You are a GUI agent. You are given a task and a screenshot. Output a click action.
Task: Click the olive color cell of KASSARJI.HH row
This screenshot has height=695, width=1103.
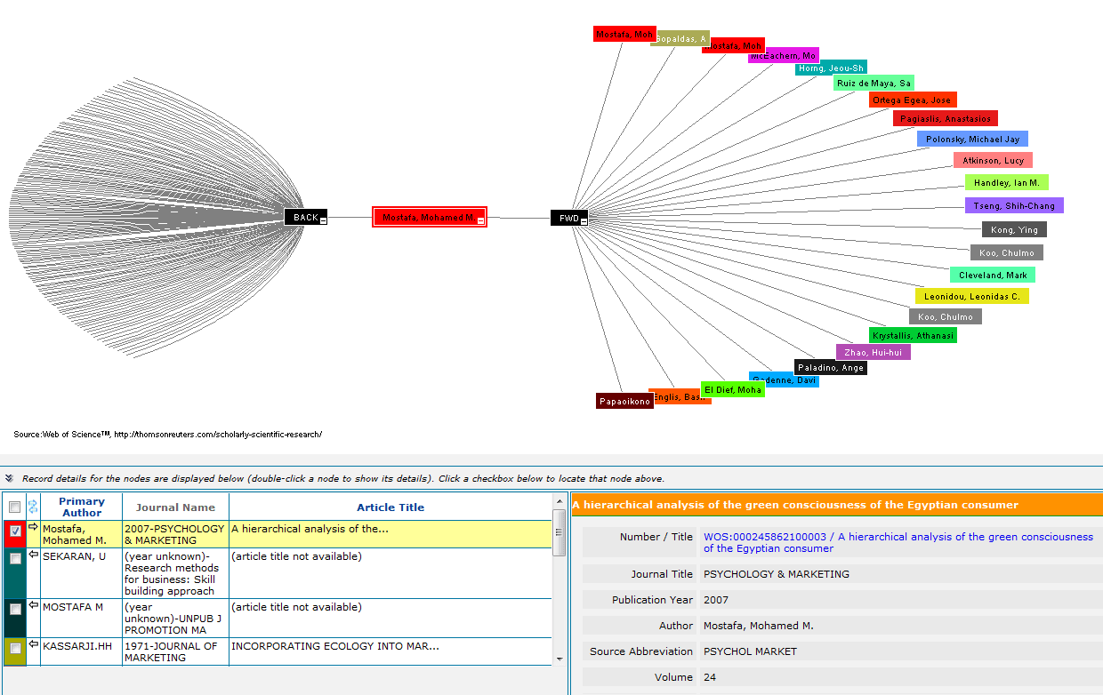[x=15, y=651]
